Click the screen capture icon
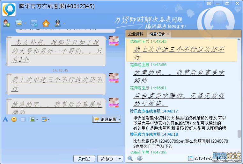The image size is (243, 164). [44, 119]
